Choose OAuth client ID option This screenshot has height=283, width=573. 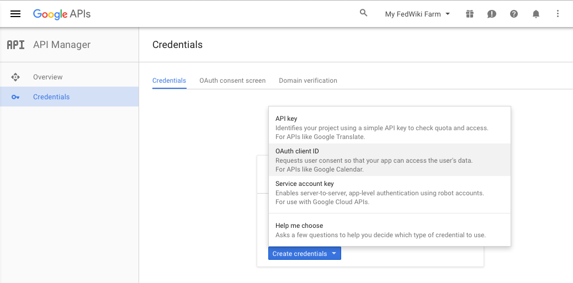[x=390, y=160]
